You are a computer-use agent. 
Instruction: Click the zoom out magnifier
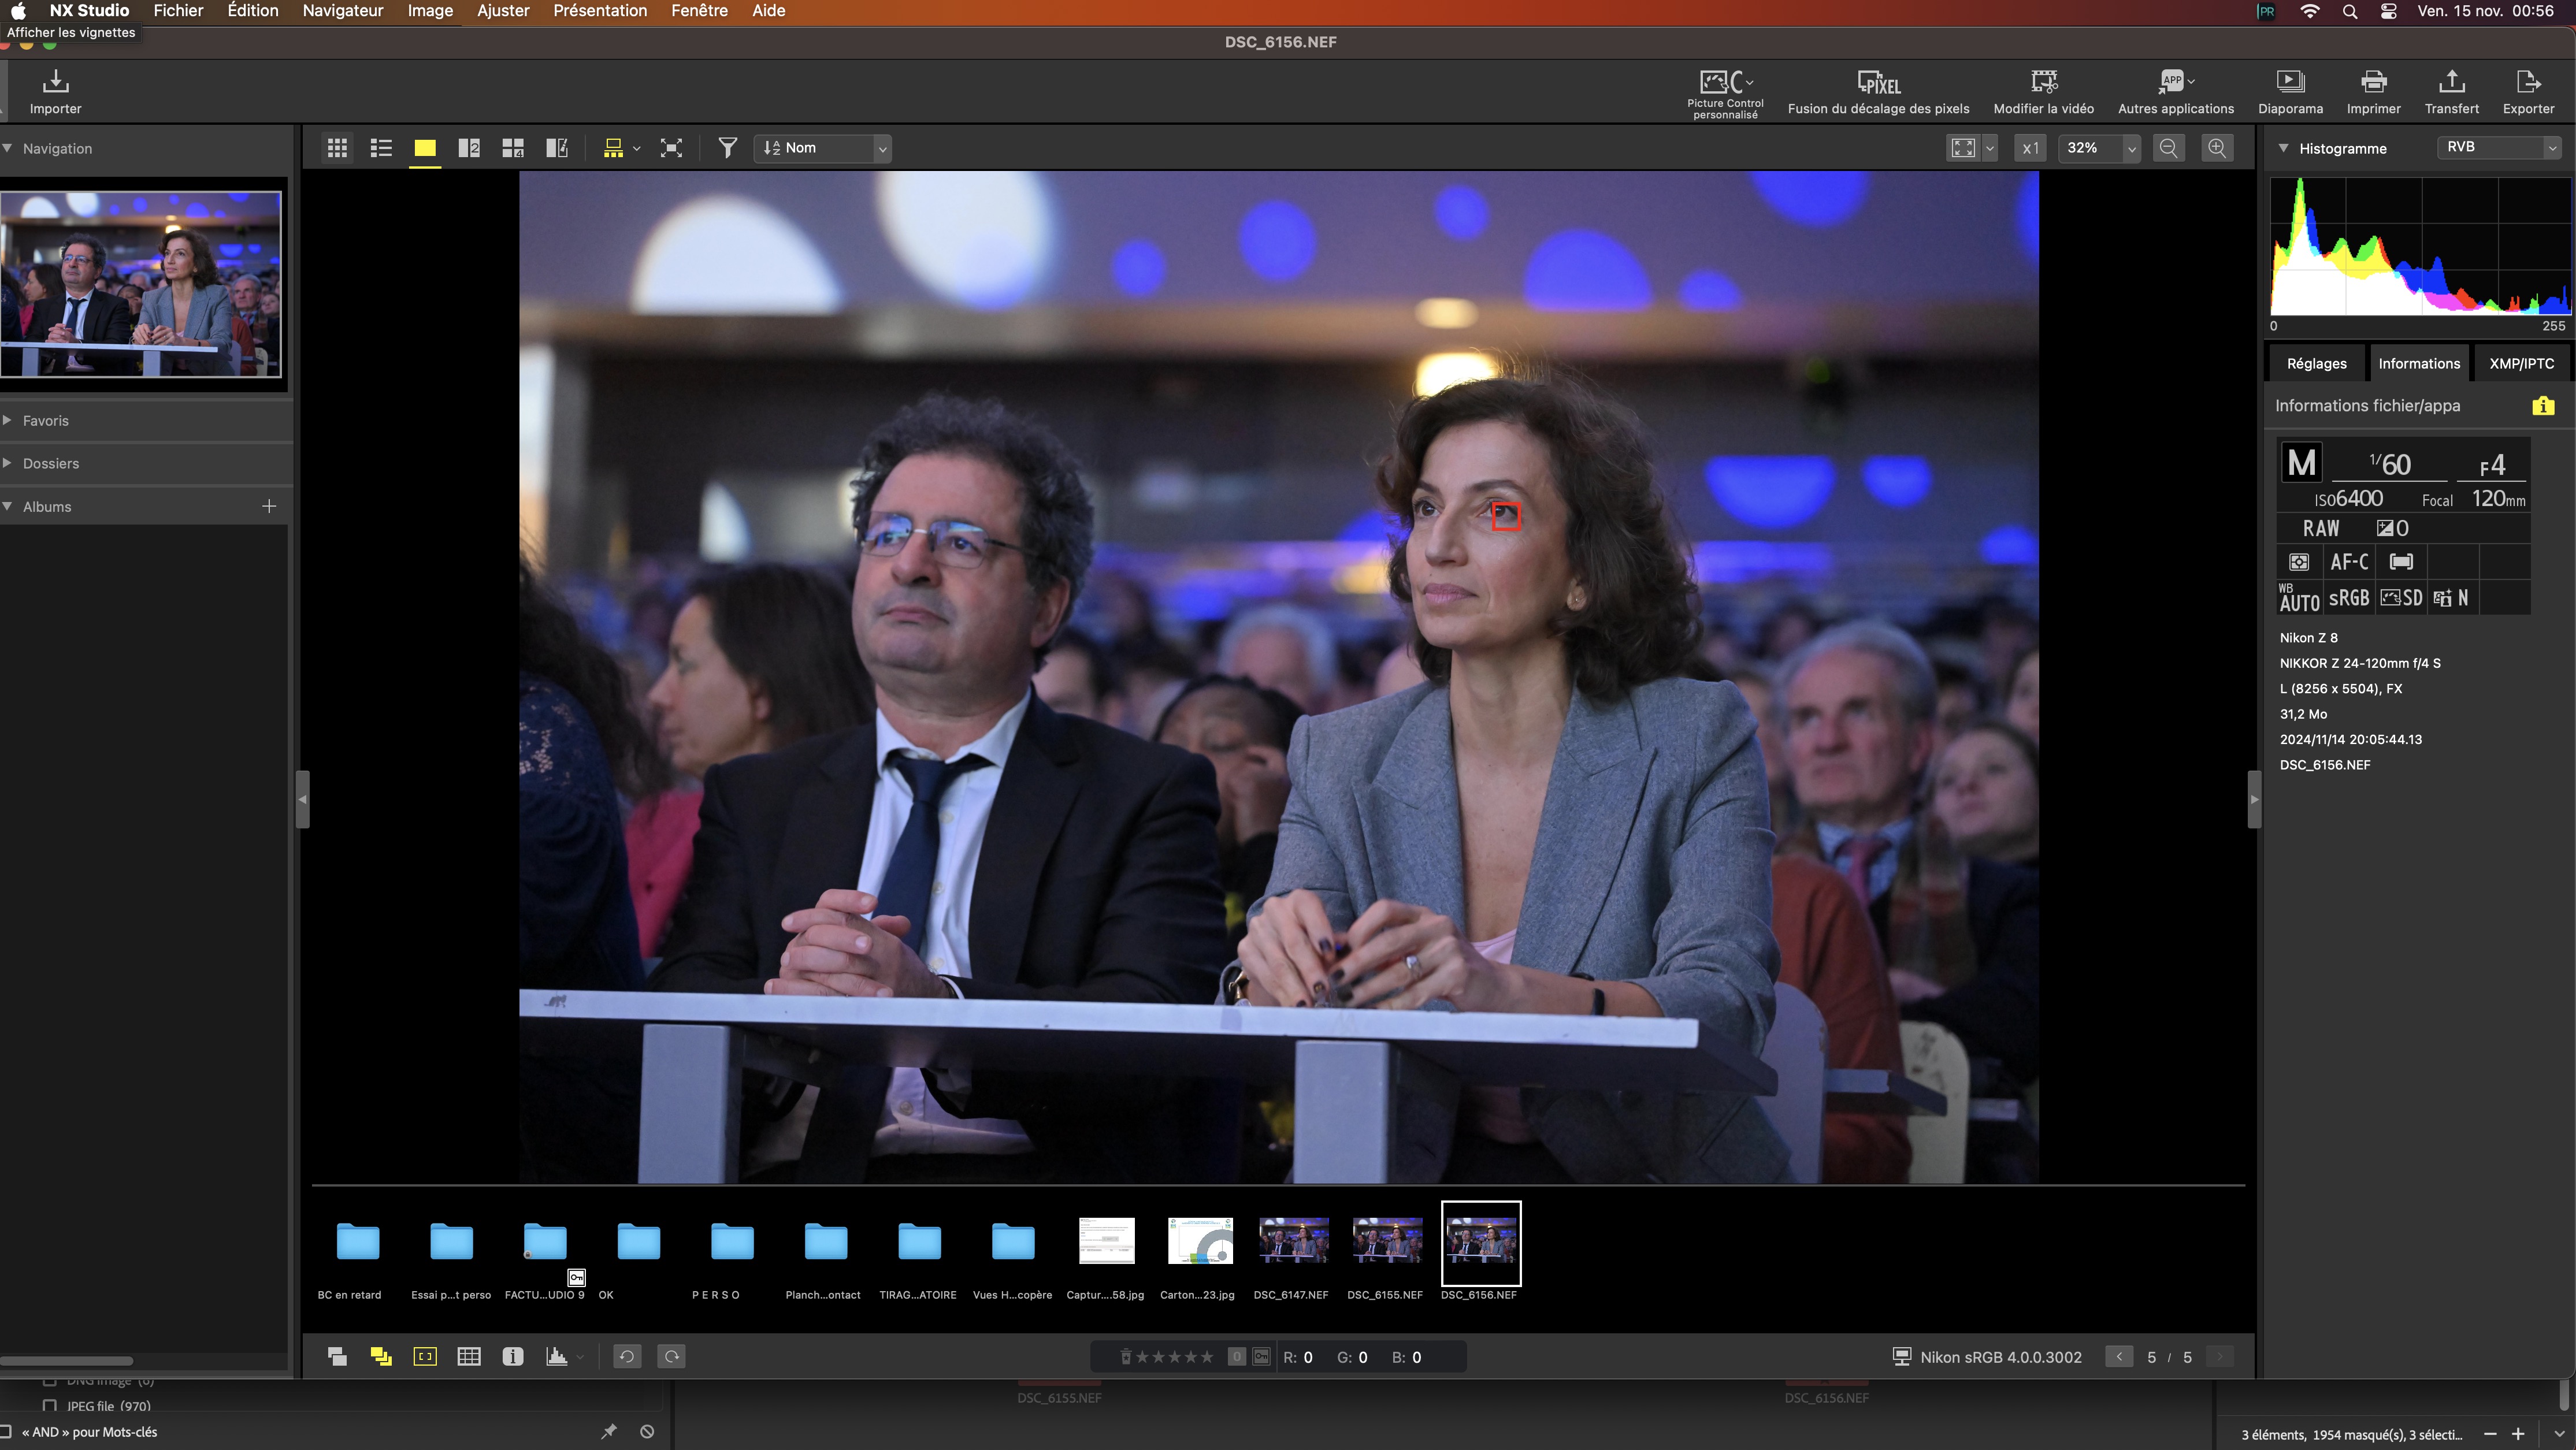2168,148
